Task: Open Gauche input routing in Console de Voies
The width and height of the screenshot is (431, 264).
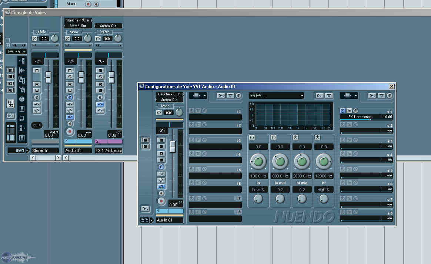Action: pos(78,20)
